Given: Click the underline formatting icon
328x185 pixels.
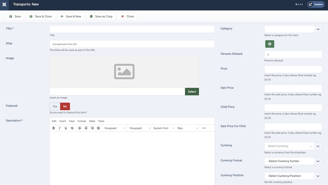Looking at the screenshot, I should [66, 128].
